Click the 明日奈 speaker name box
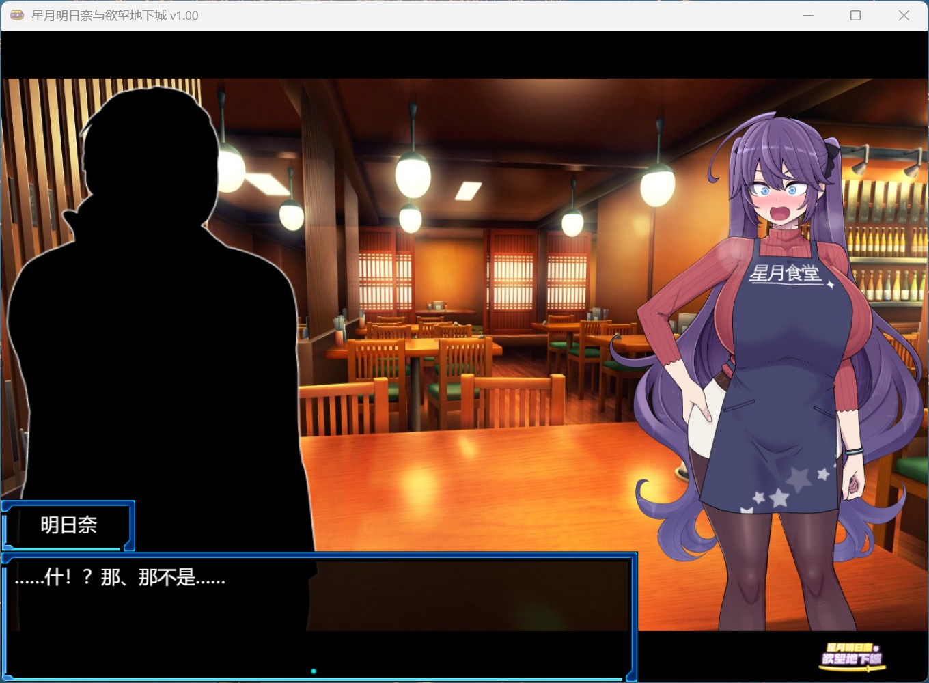 point(68,525)
